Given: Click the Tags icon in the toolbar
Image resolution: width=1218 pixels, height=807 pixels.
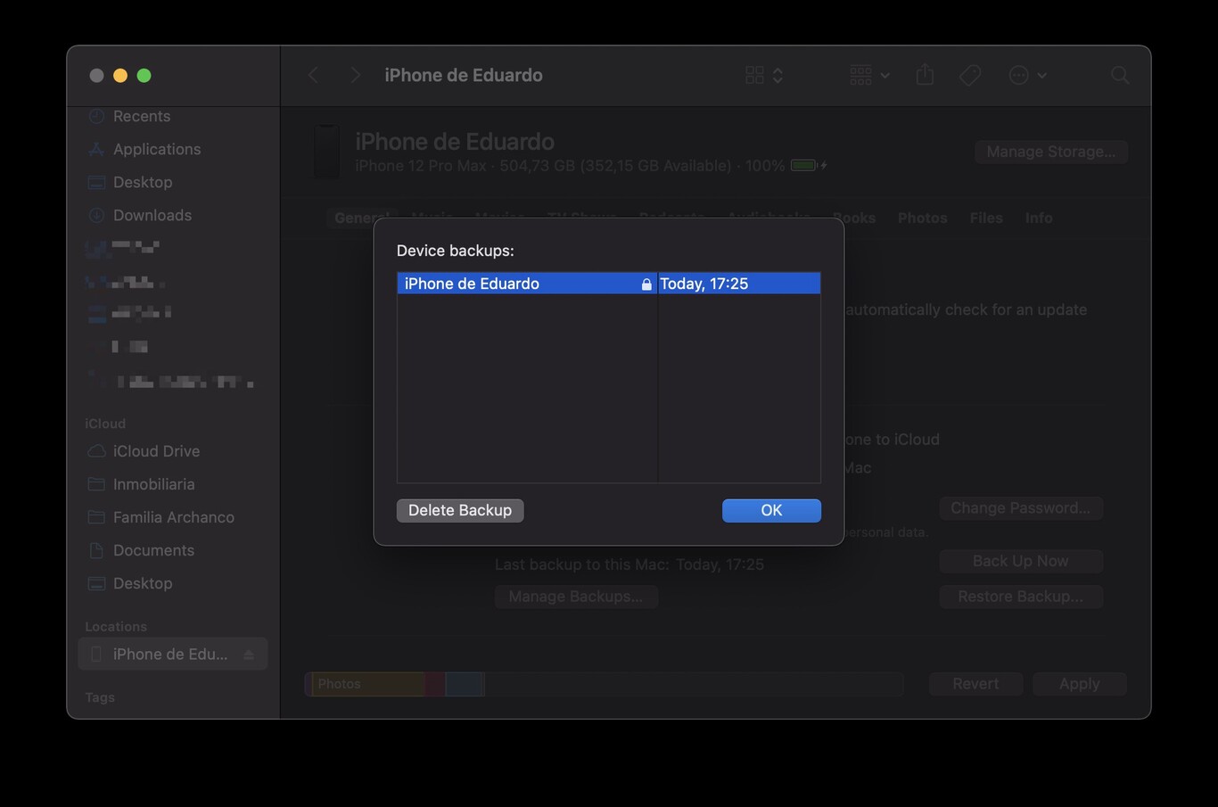Looking at the screenshot, I should 970,76.
